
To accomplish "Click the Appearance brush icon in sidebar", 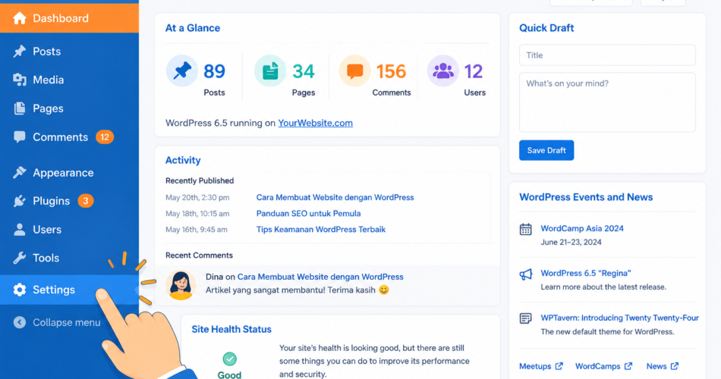I will pyautogui.click(x=19, y=172).
